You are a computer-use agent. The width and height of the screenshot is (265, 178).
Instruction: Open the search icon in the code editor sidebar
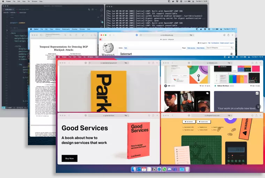pyautogui.click(x=101, y=16)
